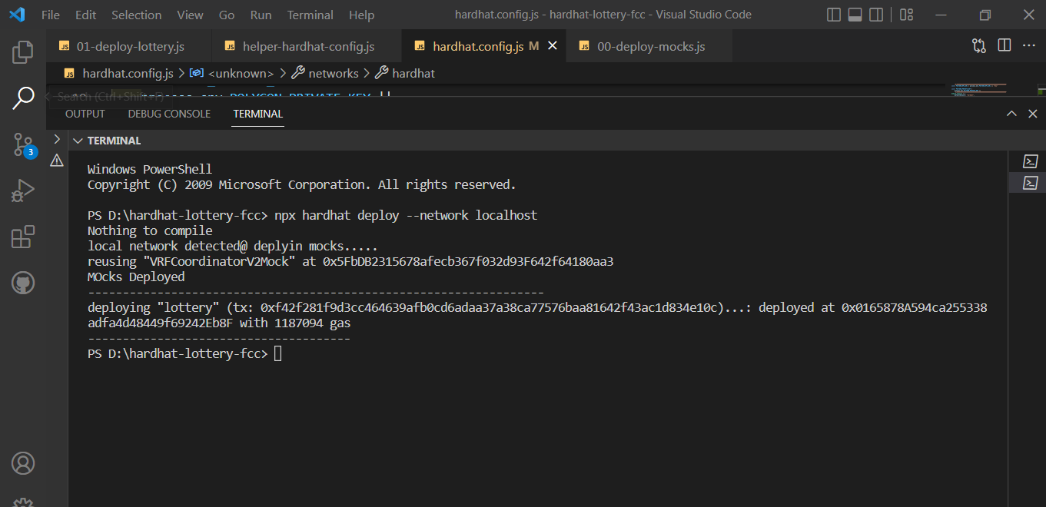Click the warning triangle icon near terminal

coord(57,161)
